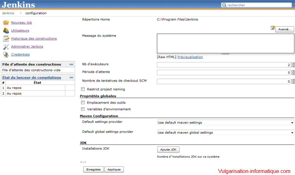Click the Période d'attente spinner arrows
Image resolution: width=295 pixels, height=175 pixels.
coord(293,73)
